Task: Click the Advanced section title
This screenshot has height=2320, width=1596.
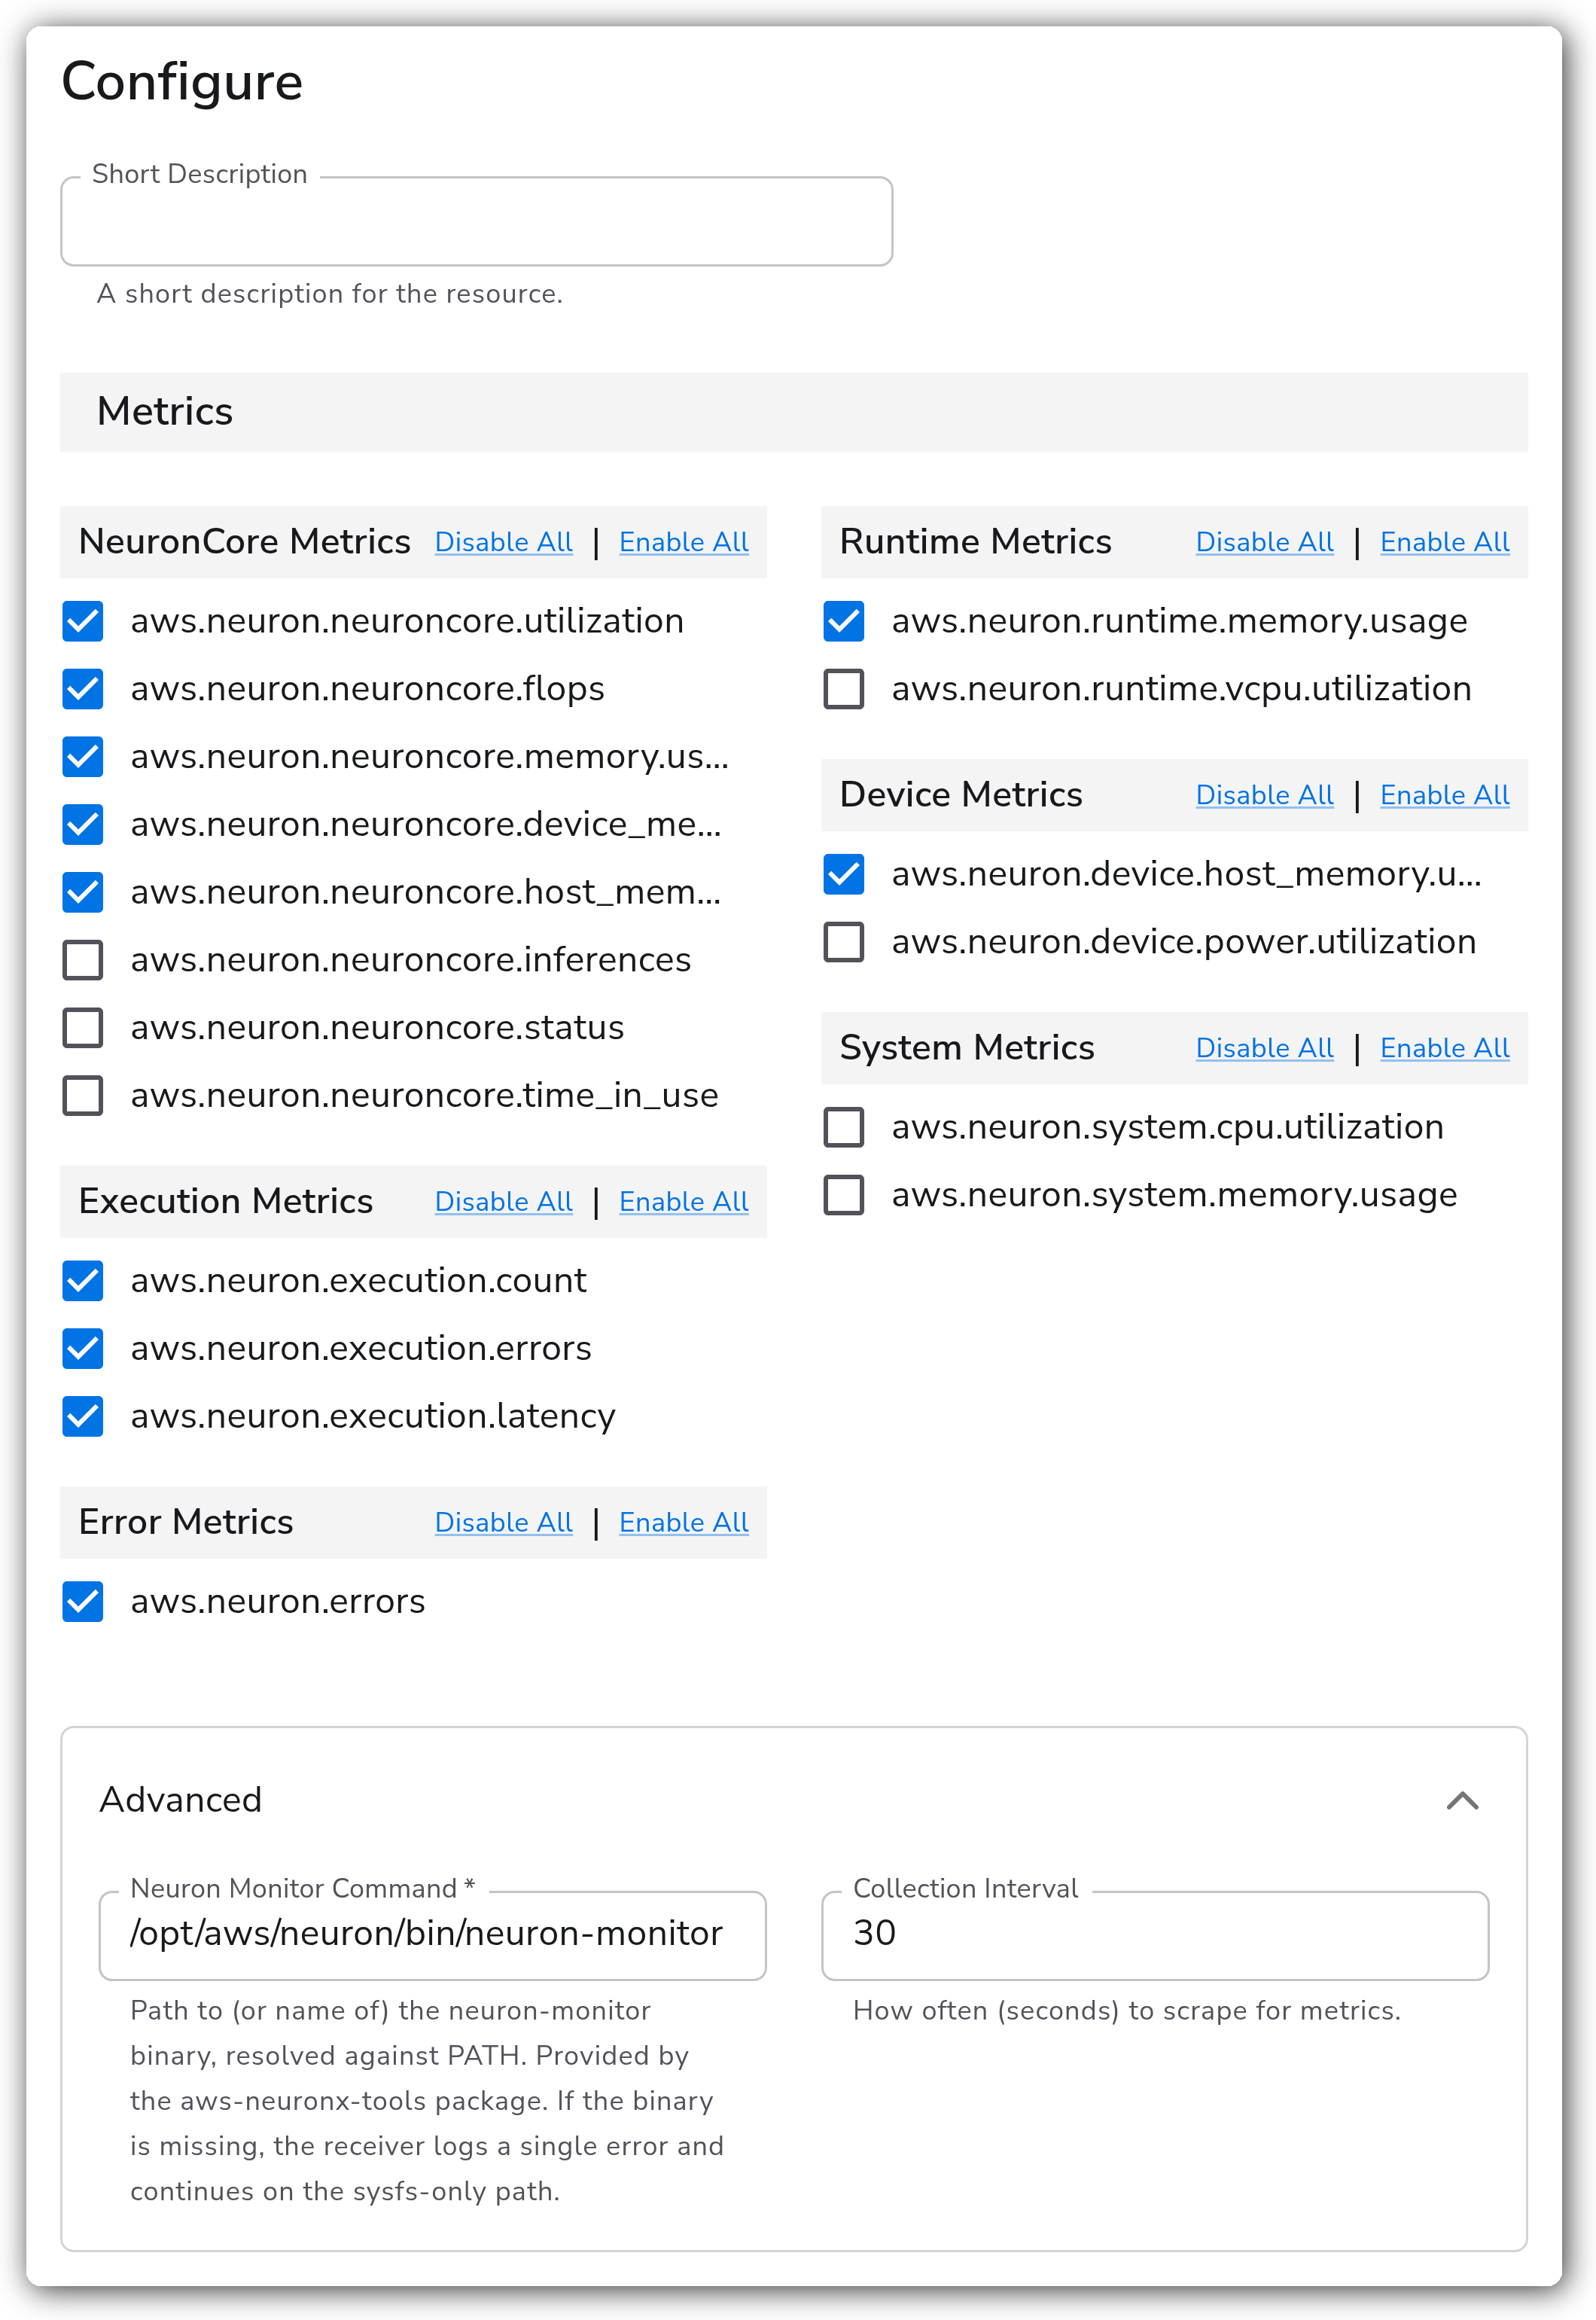Action: 180,1800
